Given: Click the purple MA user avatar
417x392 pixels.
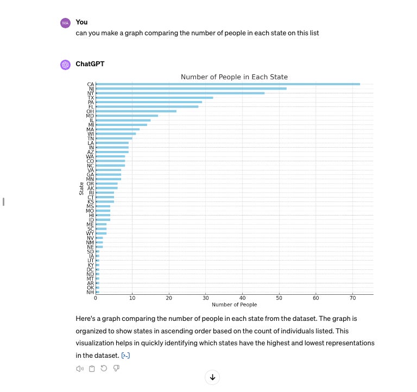Looking at the screenshot, I should (x=65, y=23).
